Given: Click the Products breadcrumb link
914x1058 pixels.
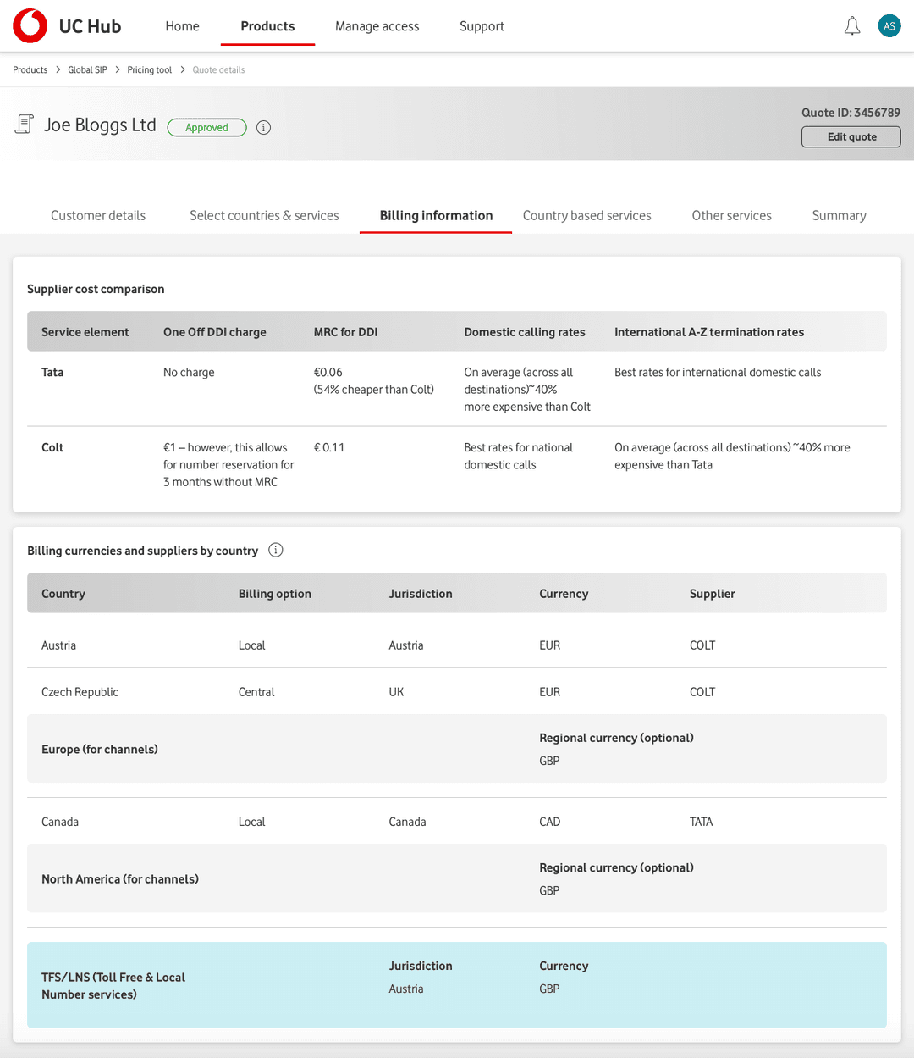Looking at the screenshot, I should [30, 70].
